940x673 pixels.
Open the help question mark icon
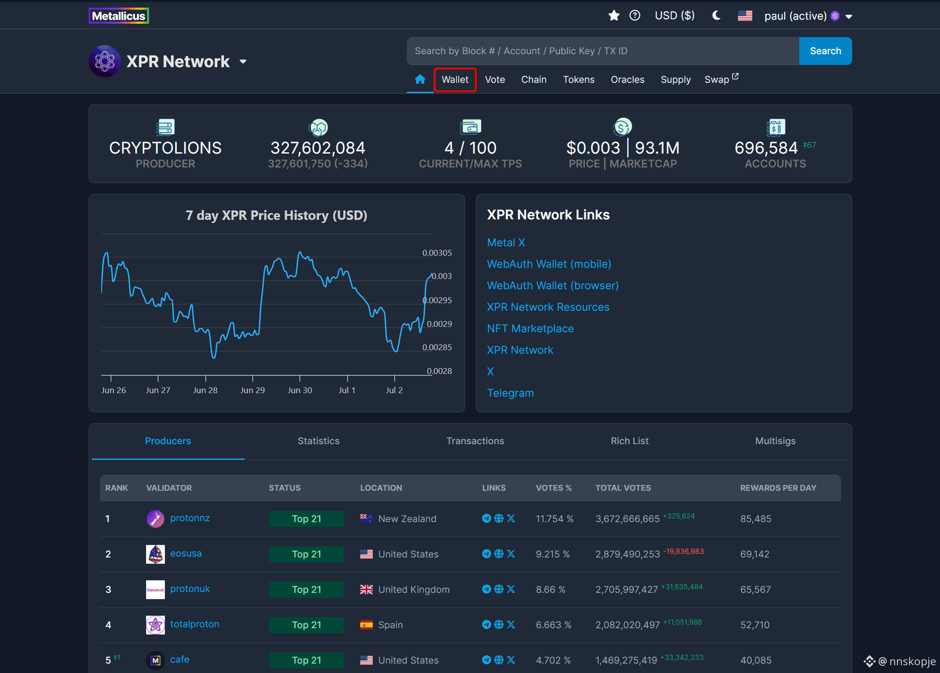coord(635,16)
